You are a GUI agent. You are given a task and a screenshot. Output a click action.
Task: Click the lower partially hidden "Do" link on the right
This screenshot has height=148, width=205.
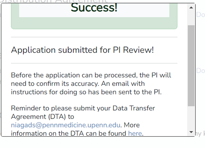[200, 71]
